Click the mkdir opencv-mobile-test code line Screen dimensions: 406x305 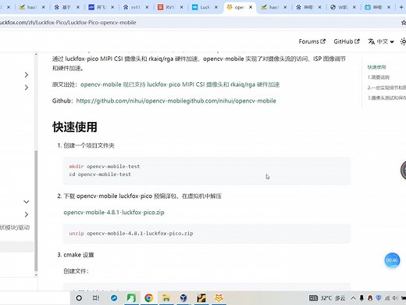105,167
